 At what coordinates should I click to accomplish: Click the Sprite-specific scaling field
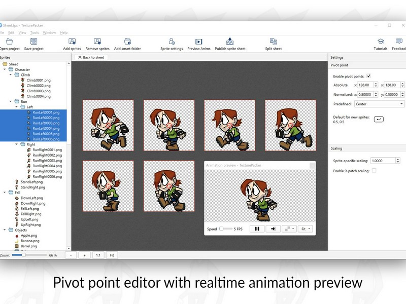coord(383,161)
